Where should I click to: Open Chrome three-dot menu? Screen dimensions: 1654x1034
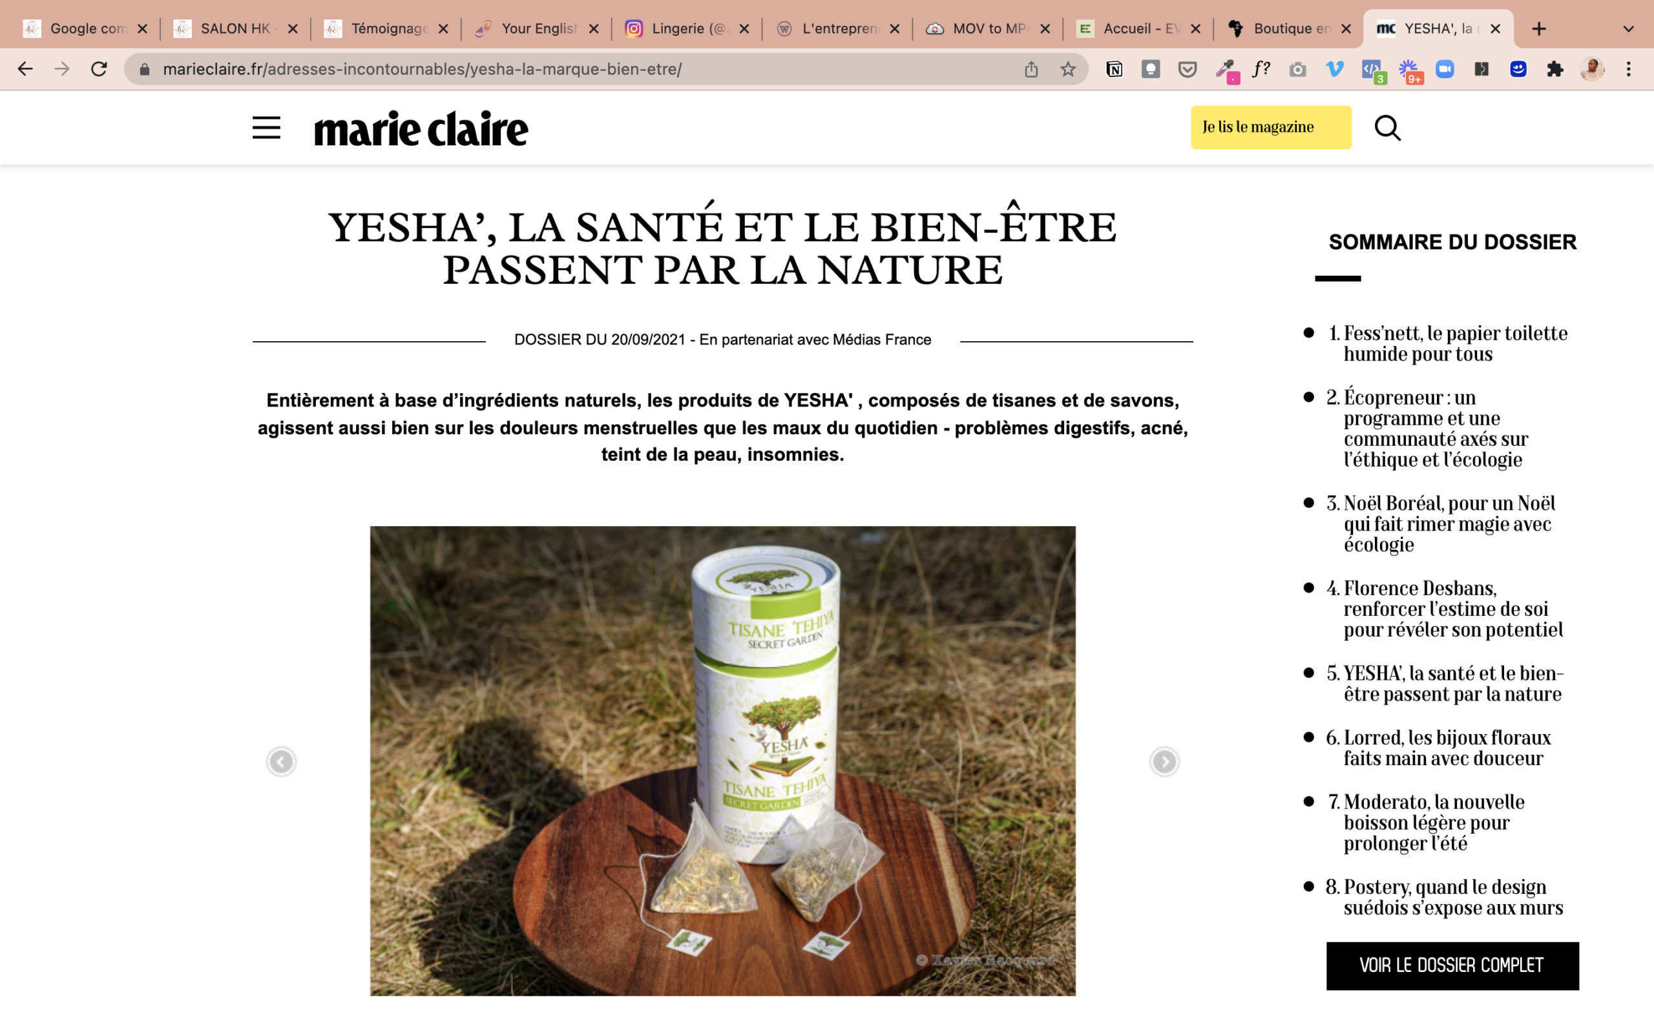(x=1629, y=69)
